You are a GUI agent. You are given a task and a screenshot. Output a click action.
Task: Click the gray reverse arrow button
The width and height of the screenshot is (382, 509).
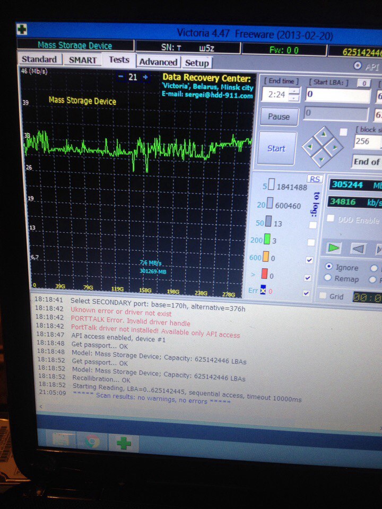click(358, 249)
